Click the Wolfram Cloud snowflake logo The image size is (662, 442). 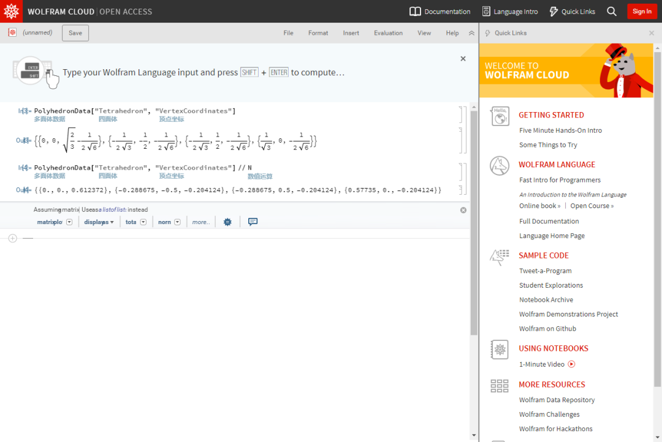12,12
